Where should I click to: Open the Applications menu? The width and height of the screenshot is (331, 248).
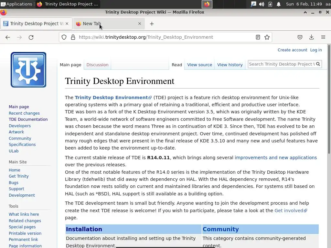[17, 4]
